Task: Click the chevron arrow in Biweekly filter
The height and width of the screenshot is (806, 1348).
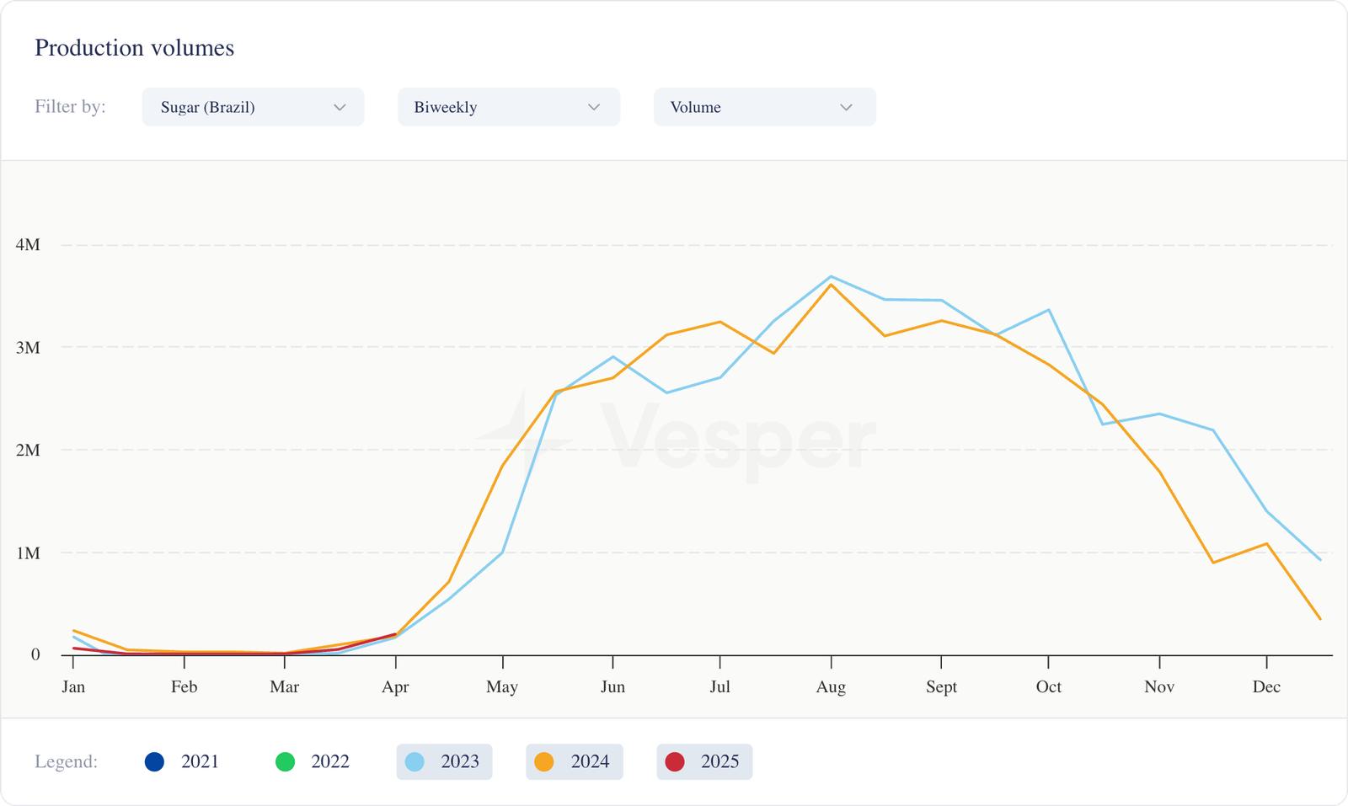Action: [x=594, y=107]
